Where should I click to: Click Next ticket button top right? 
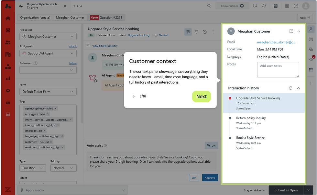click(305, 17)
